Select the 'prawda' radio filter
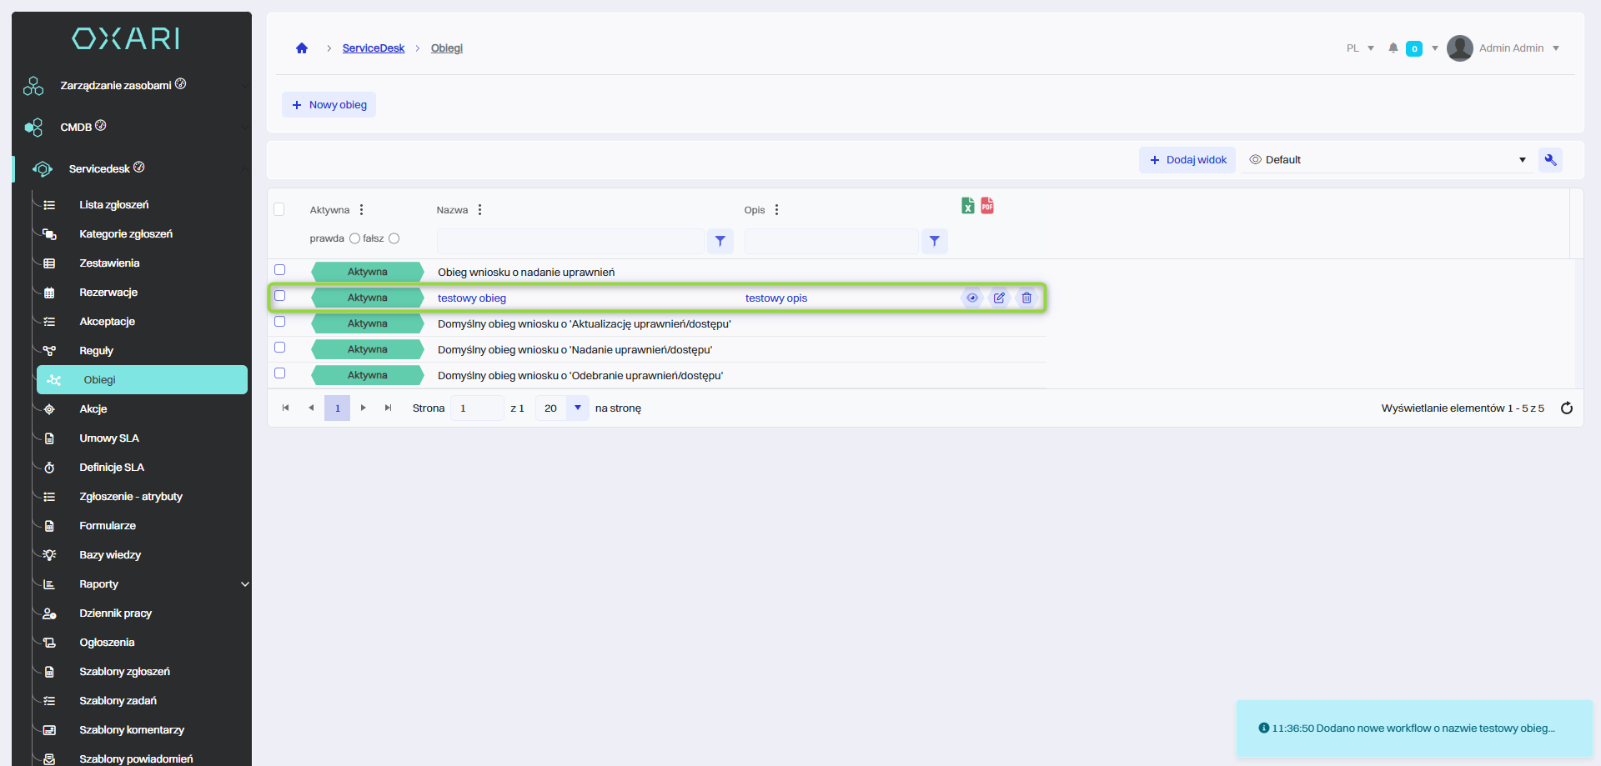 (354, 238)
